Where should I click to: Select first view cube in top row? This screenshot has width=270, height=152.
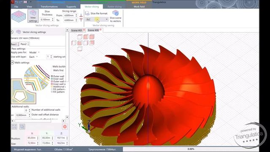(80, 37)
